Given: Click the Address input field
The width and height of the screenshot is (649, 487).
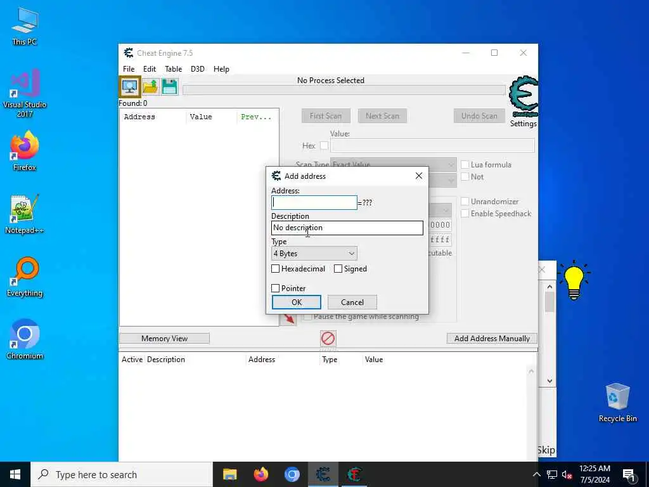Looking at the screenshot, I should coord(314,202).
